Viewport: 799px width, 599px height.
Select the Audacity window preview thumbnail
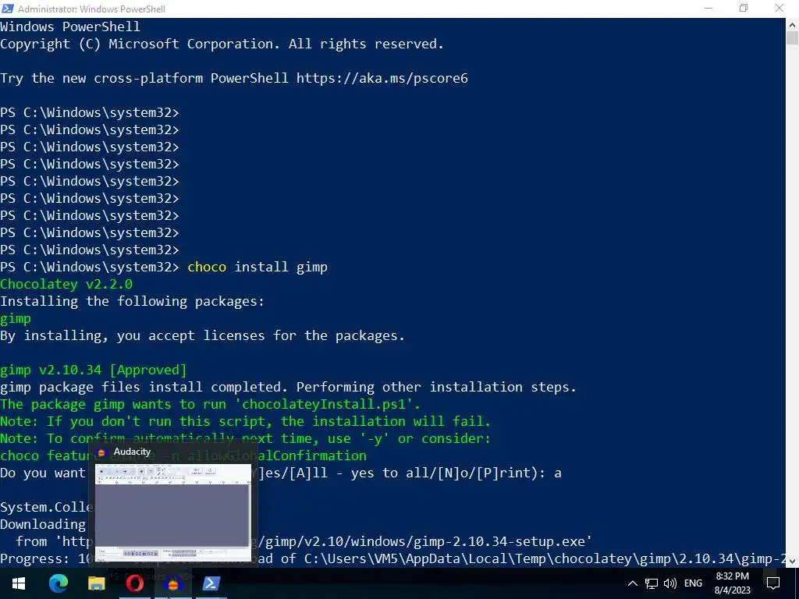[173, 512]
